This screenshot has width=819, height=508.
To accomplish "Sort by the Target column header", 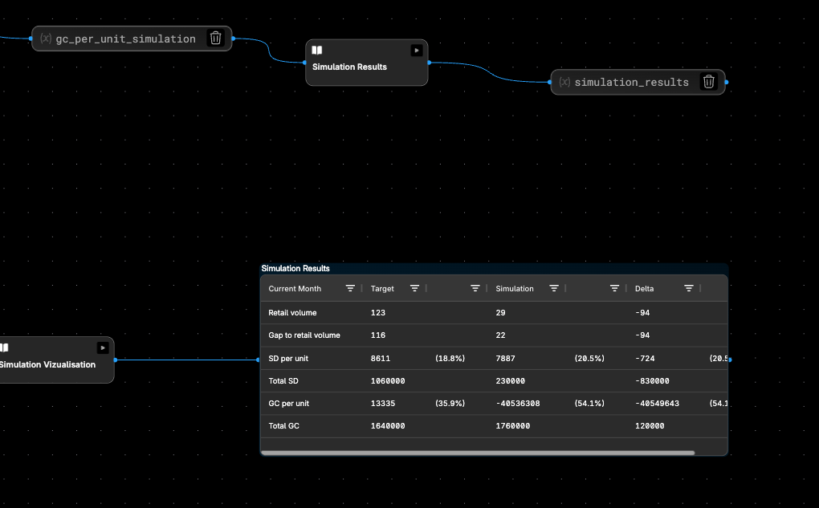I will [382, 289].
